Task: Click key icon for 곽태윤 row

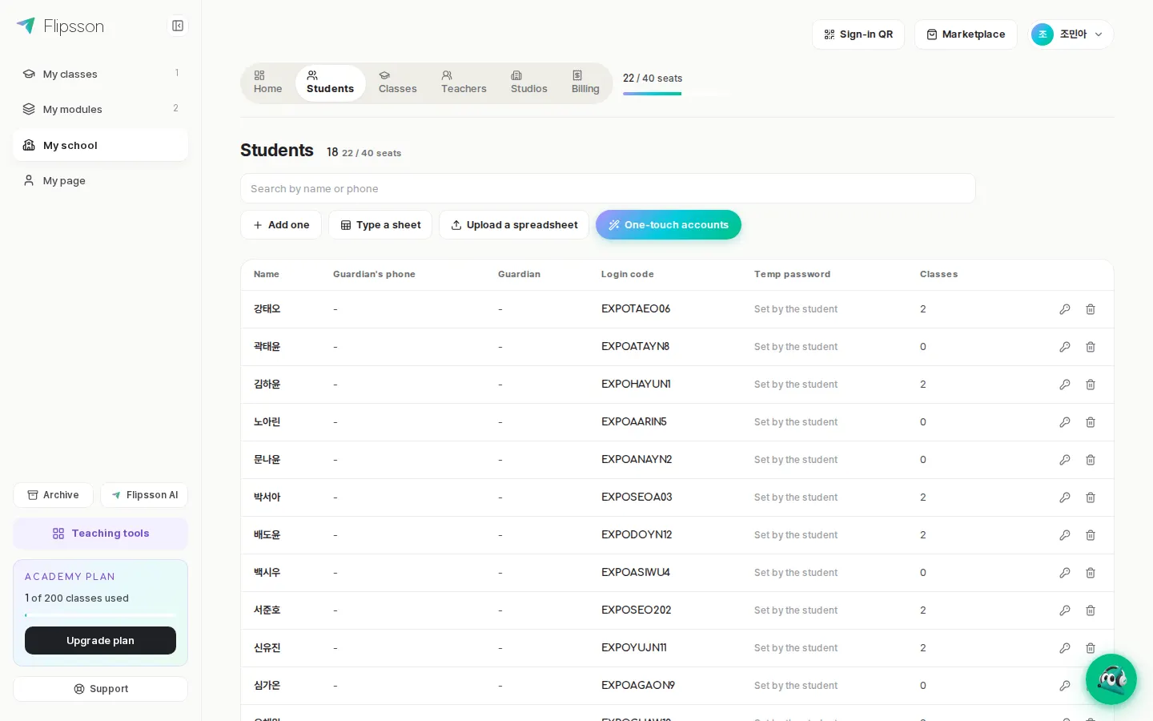Action: 1065,347
